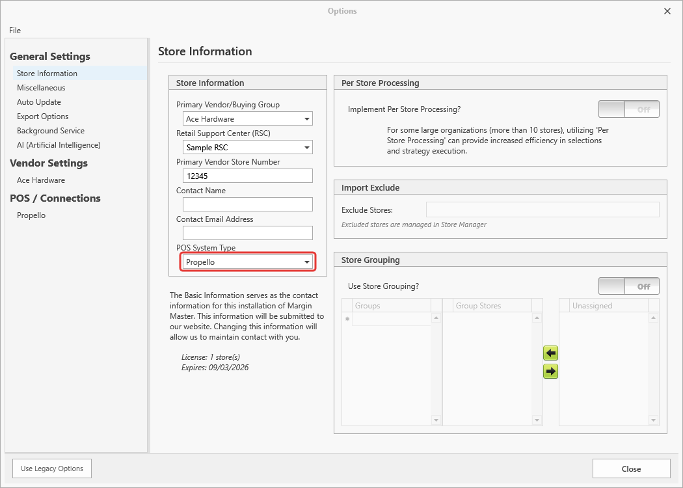Screen dimensions: 683x488
Task: Click Contact Email Address field
Action: [247, 233]
